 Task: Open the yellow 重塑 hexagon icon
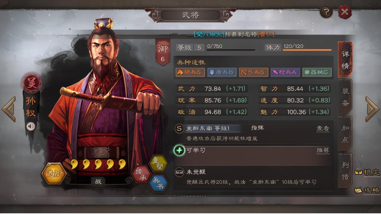click(159, 163)
